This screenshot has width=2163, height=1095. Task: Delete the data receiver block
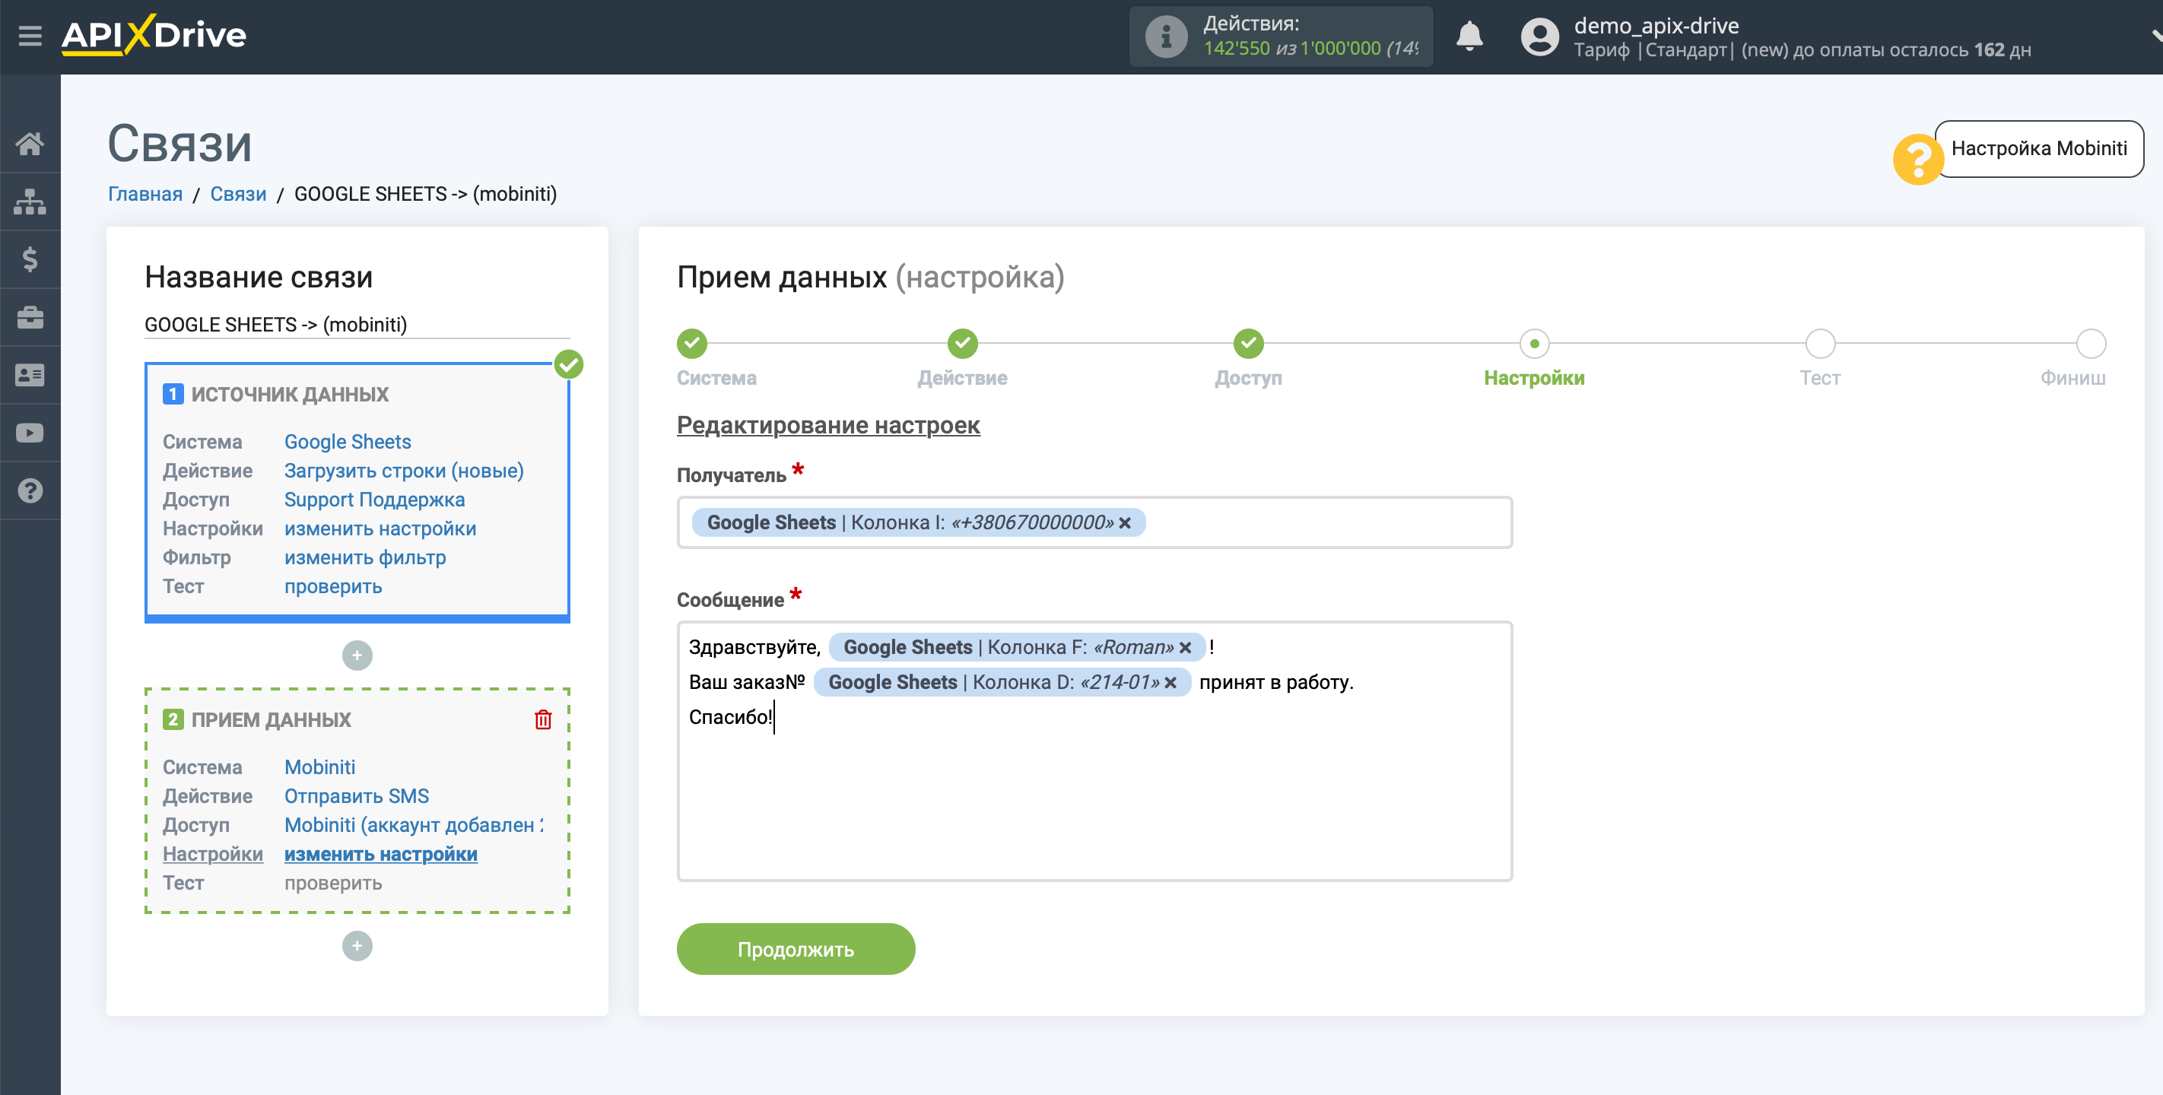point(543,719)
